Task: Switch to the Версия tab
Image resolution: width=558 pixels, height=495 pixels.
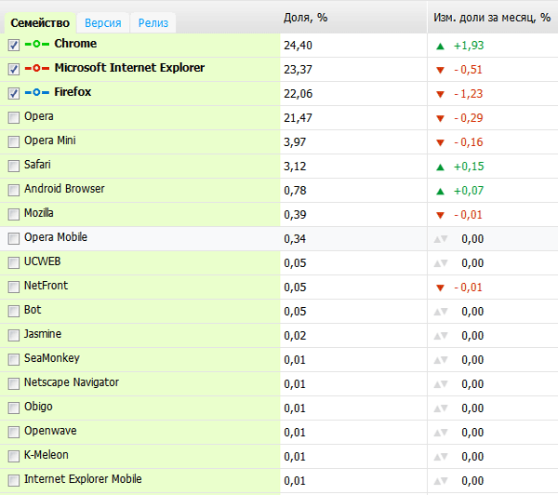Action: point(103,22)
